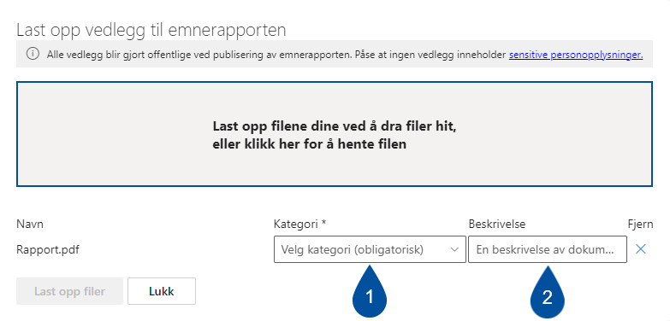Click the Rapport.pdf file name
Image resolution: width=670 pixels, height=321 pixels.
pyautogui.click(x=47, y=250)
